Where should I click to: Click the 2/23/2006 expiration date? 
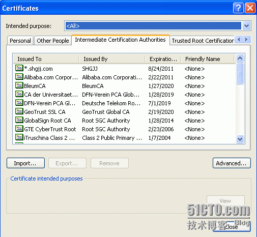(161, 129)
